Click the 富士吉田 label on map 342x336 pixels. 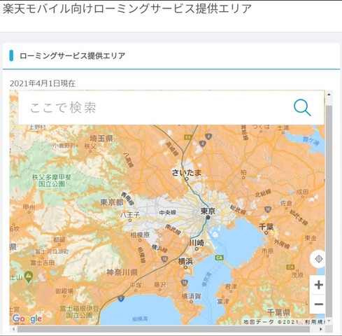pos(43,262)
